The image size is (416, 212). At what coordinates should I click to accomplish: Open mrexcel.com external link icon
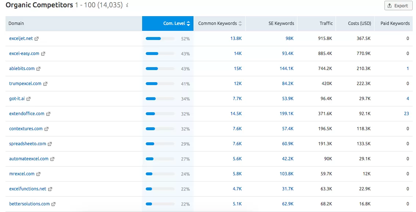[x=38, y=174]
